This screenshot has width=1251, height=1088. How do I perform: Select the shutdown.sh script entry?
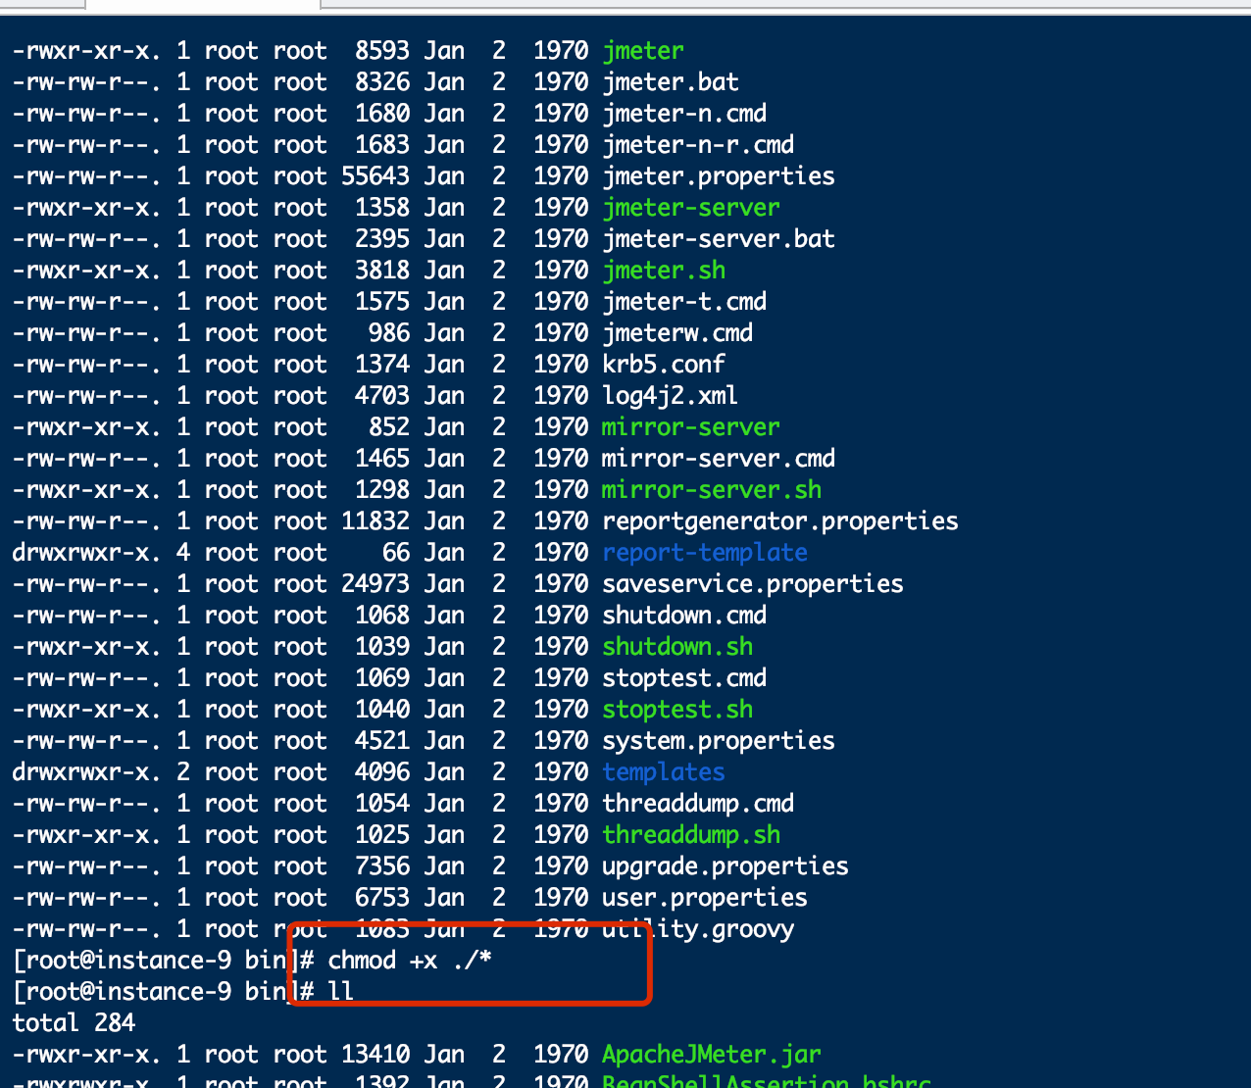click(676, 647)
